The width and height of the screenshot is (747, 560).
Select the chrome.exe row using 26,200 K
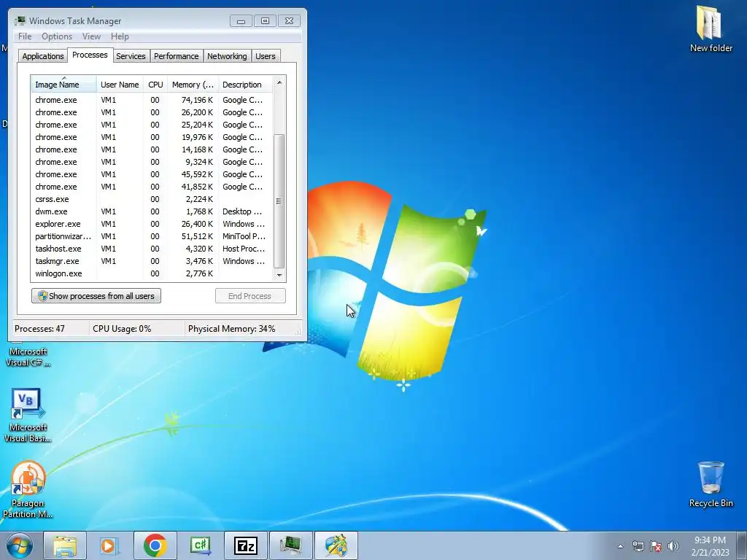click(x=152, y=112)
